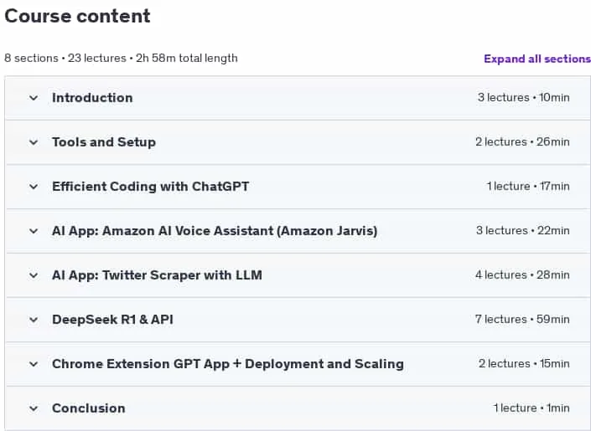Click the 7 lectures • 59min label
This screenshot has width=591, height=431.
[522, 319]
